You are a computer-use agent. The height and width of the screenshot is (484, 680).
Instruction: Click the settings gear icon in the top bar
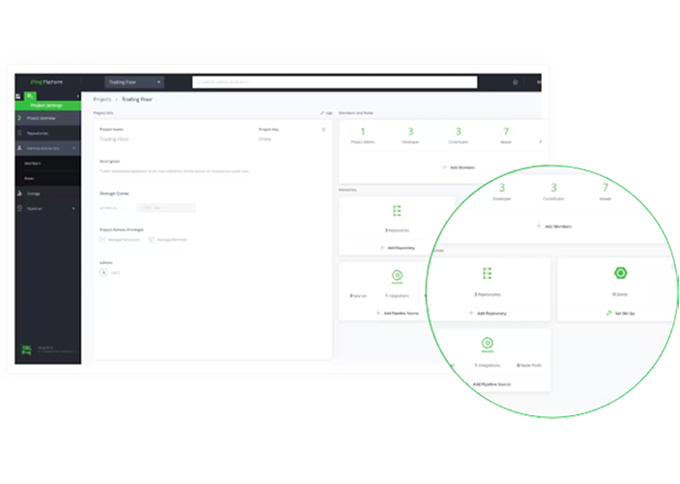tap(515, 82)
